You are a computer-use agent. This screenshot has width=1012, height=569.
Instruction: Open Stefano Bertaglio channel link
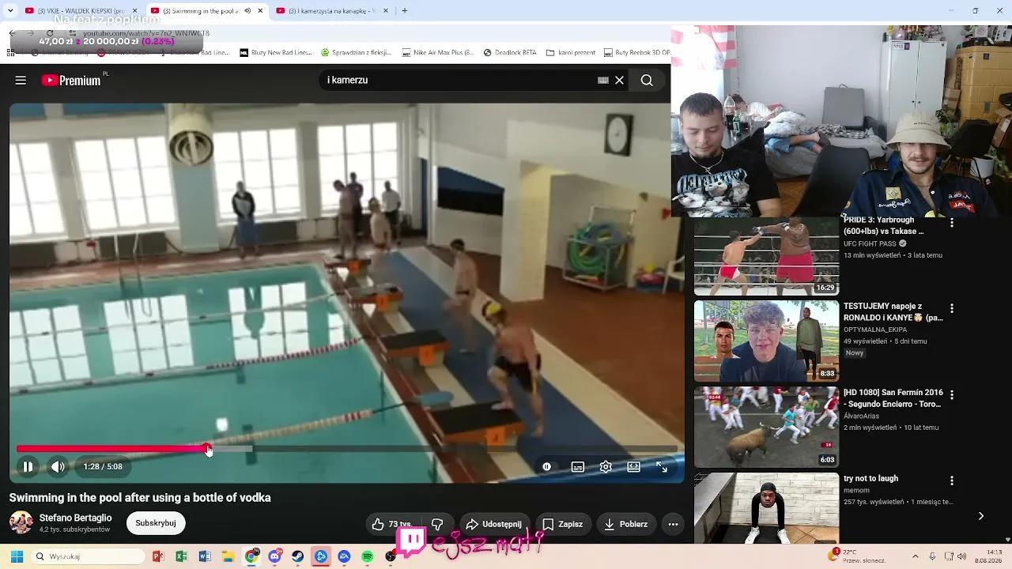point(75,518)
